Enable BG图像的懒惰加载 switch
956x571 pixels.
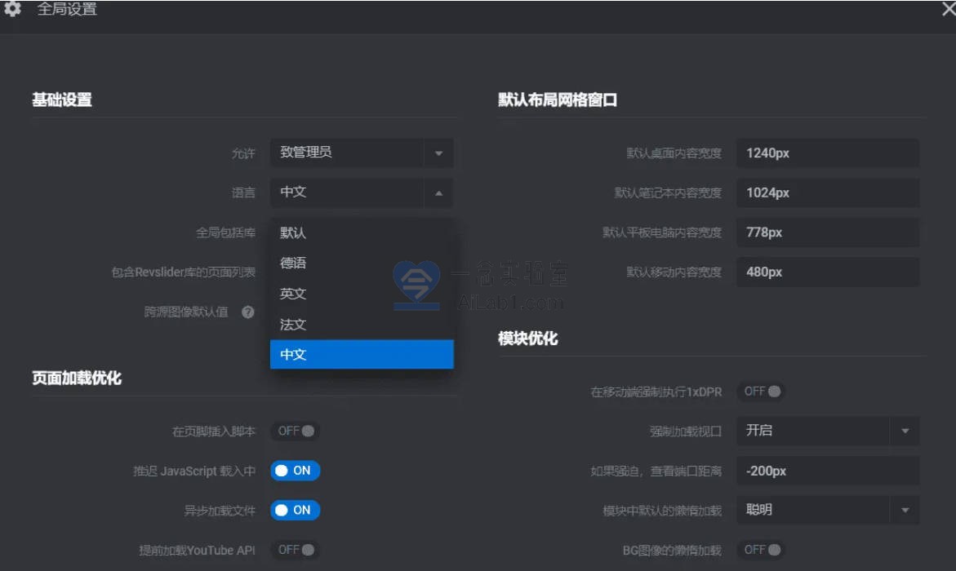point(762,550)
